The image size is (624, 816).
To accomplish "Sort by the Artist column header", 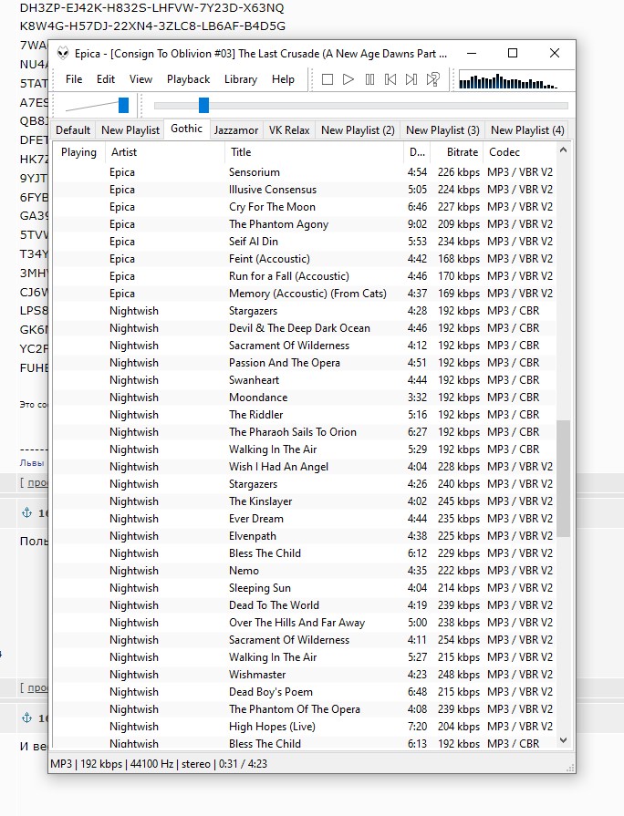I will point(164,152).
